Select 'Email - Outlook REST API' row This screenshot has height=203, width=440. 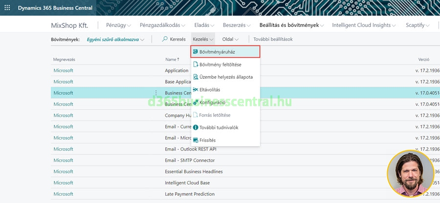245,149
